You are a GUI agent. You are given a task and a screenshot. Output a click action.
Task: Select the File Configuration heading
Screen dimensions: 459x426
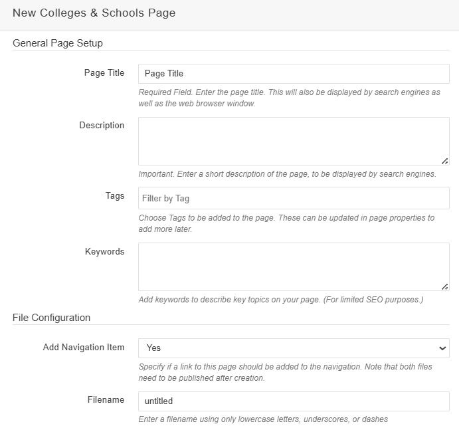(x=52, y=318)
